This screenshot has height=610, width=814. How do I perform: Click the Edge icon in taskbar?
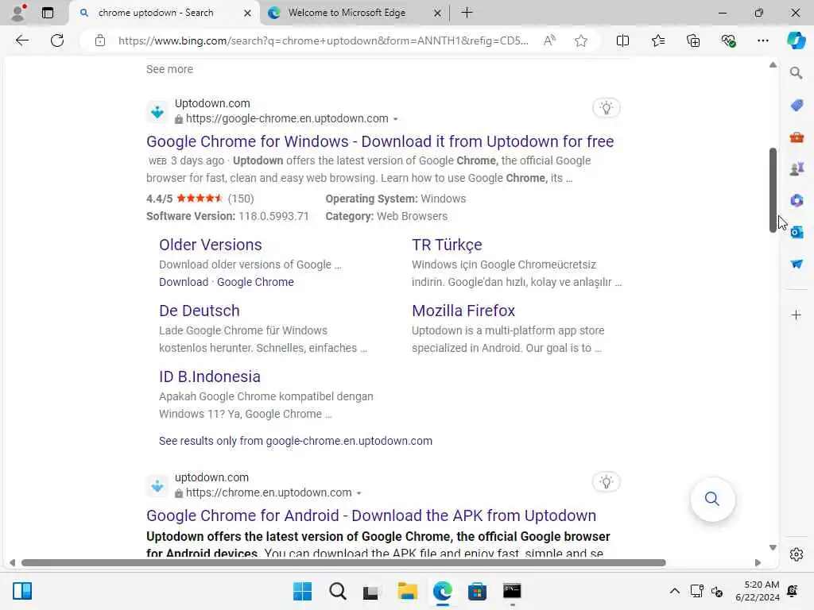pyautogui.click(x=442, y=591)
